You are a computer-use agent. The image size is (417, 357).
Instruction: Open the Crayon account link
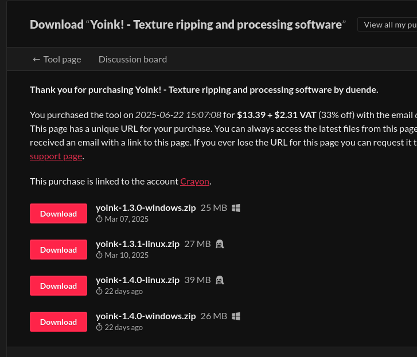click(x=194, y=181)
